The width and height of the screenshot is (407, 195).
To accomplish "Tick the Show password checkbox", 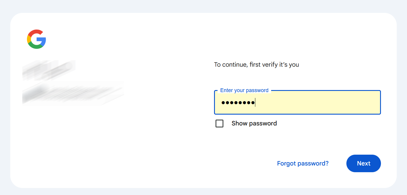I will [219, 123].
